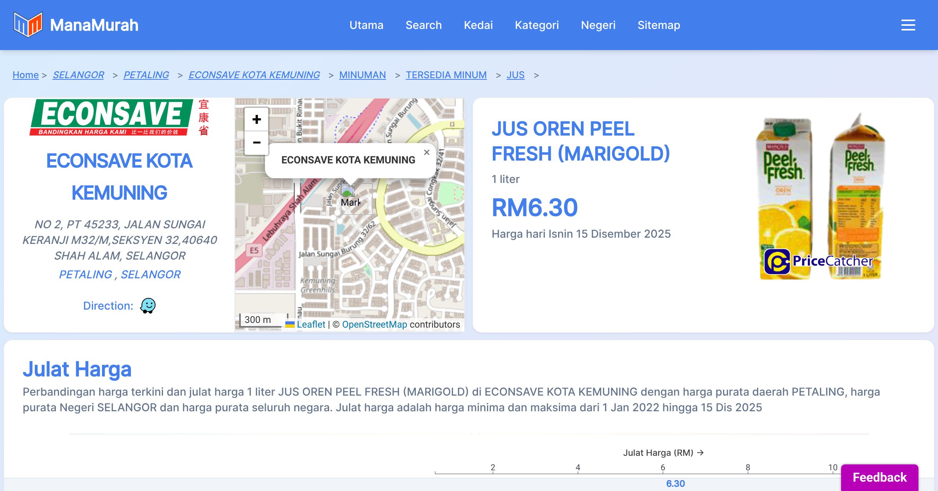Click the OpenStreetMap attribution link
The height and width of the screenshot is (491, 938).
coord(374,324)
